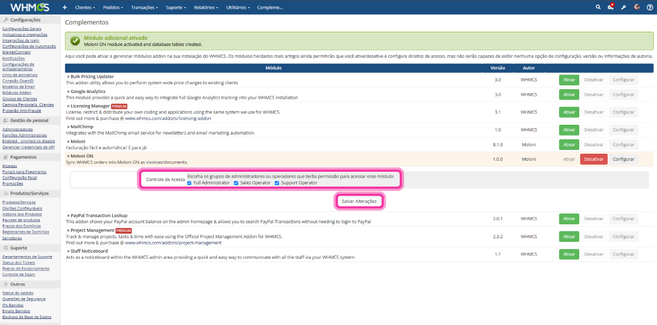Expand the Utilitários menu
Image resolution: width=657 pixels, height=325 pixels.
[238, 8]
